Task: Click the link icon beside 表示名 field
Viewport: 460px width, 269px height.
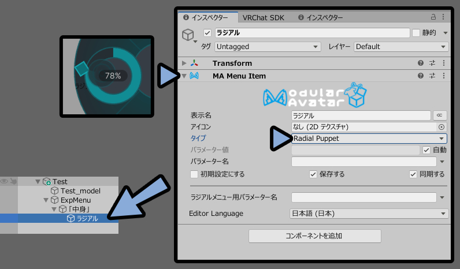Action: [439, 115]
